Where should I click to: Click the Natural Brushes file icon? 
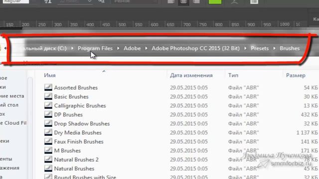coord(48,169)
